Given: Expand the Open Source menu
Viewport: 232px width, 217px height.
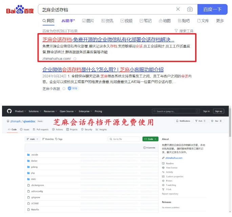Looking at the screenshot, I should [x=68, y=111].
